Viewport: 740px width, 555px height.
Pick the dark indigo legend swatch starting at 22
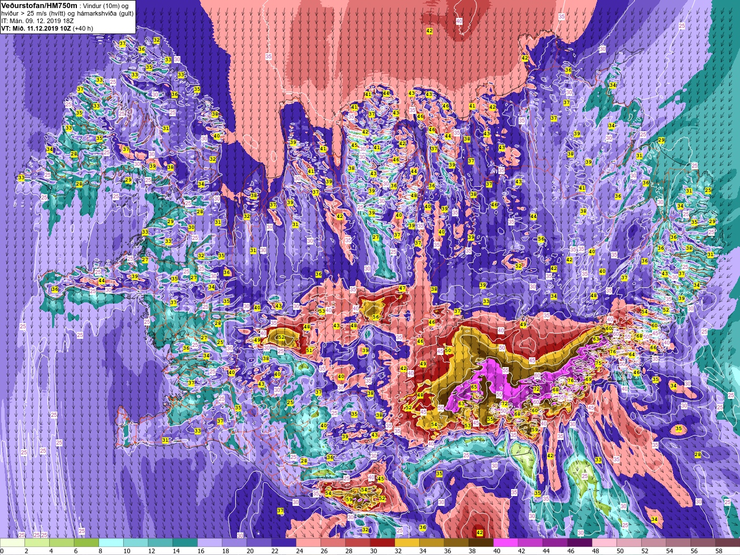coord(284,543)
